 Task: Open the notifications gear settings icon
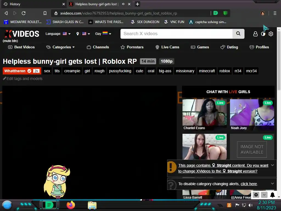tap(256, 195)
